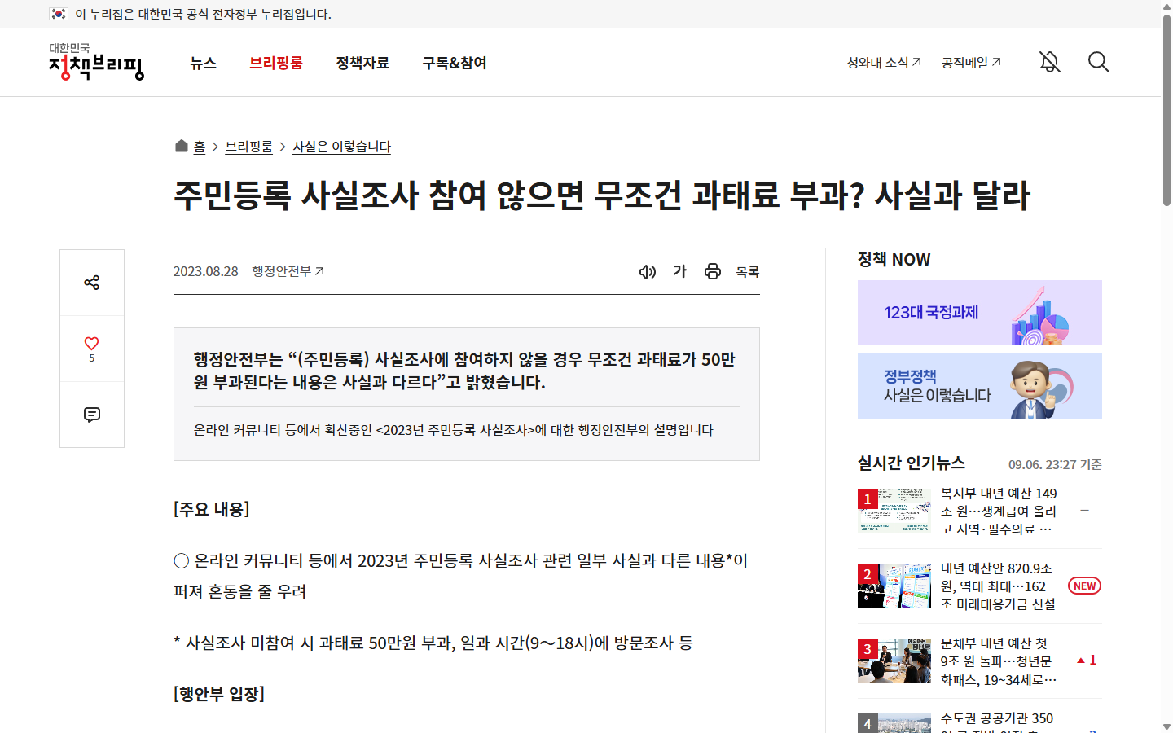This screenshot has height=733, width=1173.
Task: Share the article via share icon
Action: (x=92, y=283)
